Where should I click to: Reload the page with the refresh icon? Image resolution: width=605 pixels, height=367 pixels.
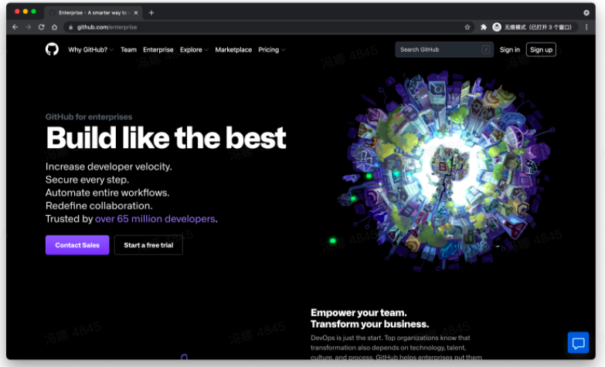pyautogui.click(x=41, y=27)
